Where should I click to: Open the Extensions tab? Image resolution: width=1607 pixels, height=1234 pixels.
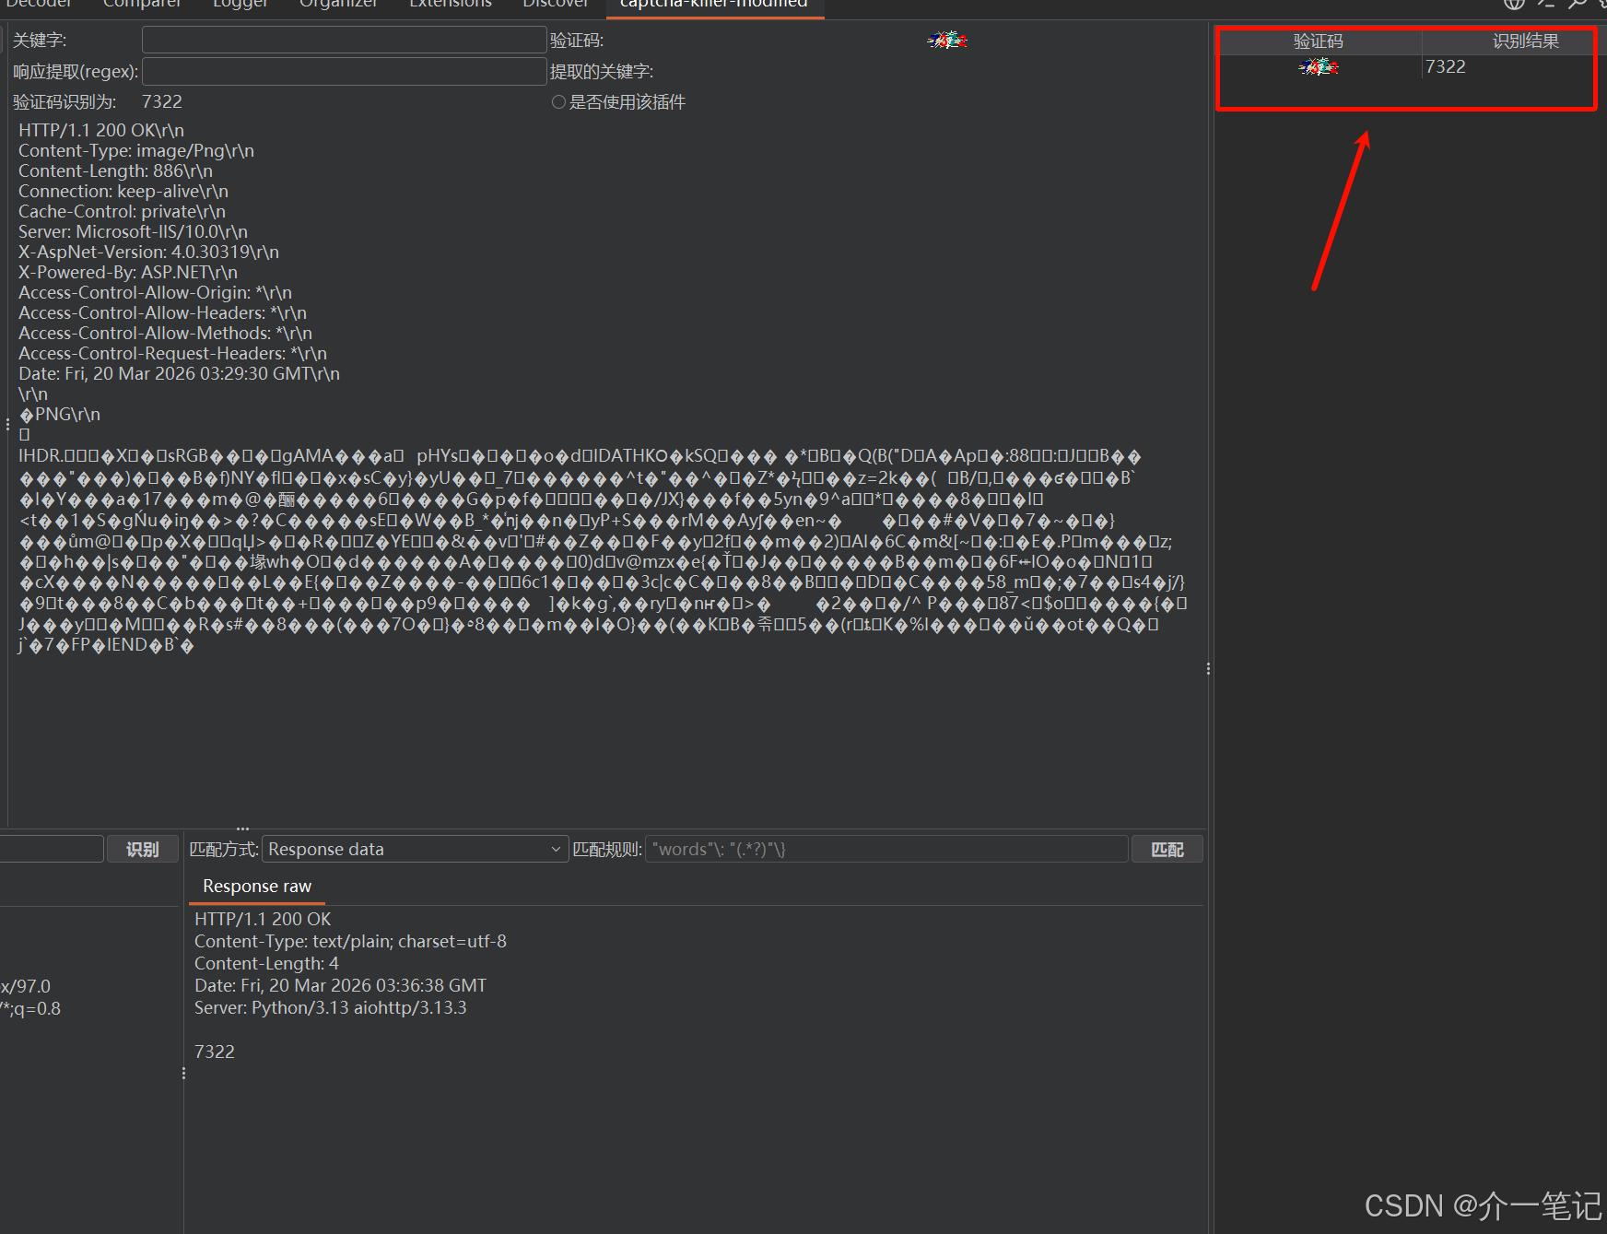pyautogui.click(x=451, y=5)
